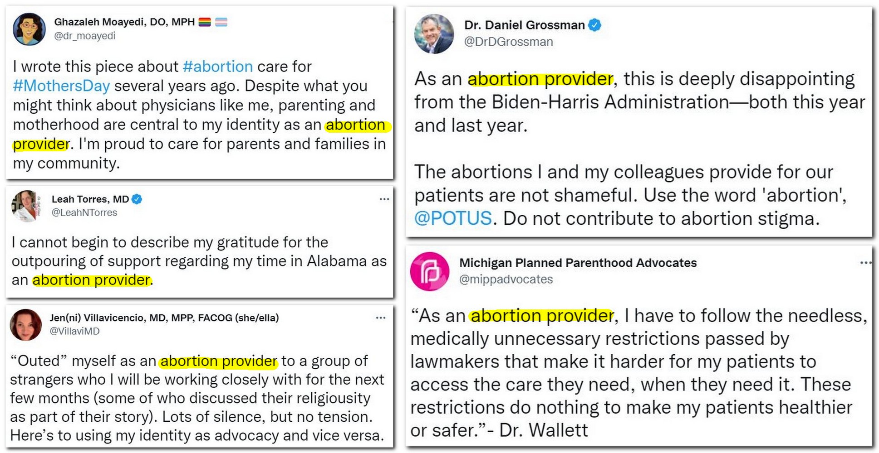Click Dr. Daniel Grossman's verified badge
This screenshot has height=453, width=879.
(x=594, y=25)
